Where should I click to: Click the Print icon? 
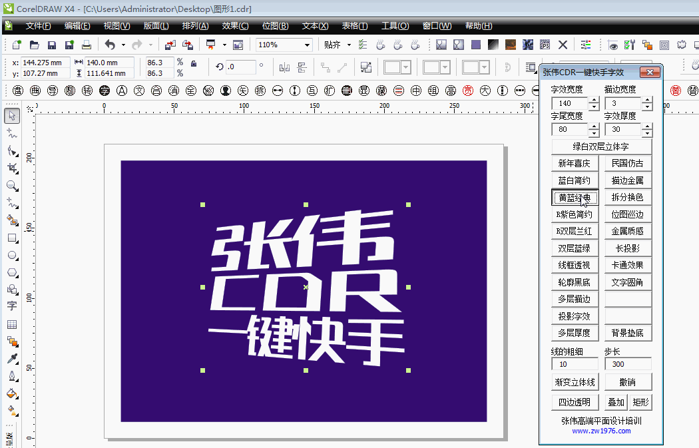coord(87,45)
